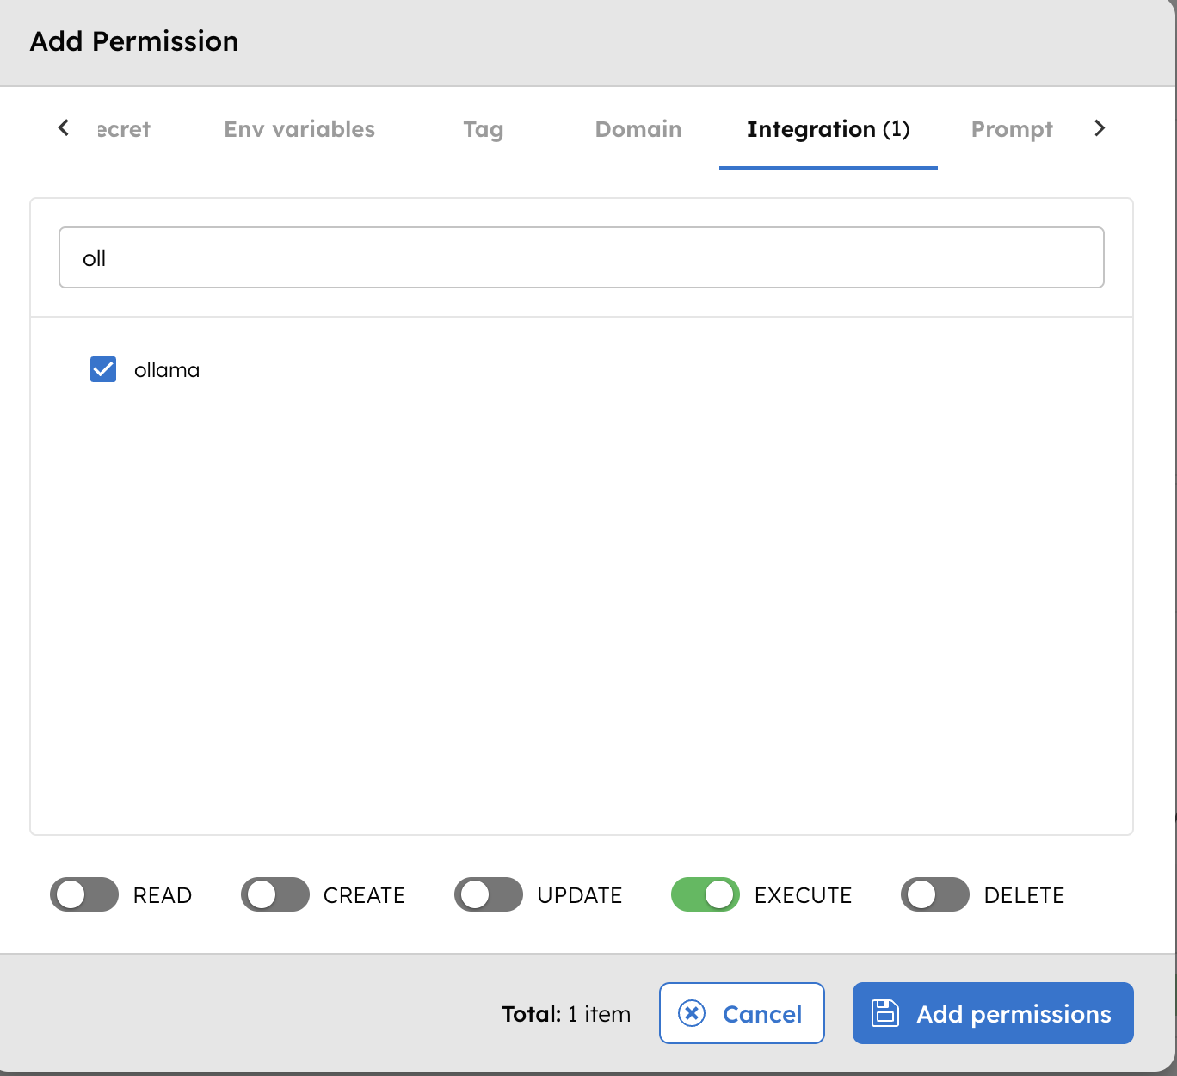This screenshot has height=1076, width=1177.
Task: Switch to the Prompt tab
Action: point(1012,129)
